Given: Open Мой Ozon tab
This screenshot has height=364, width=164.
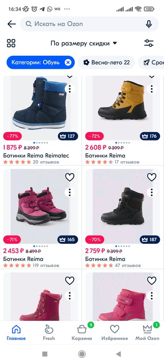Looking at the screenshot, I should tap(148, 332).
